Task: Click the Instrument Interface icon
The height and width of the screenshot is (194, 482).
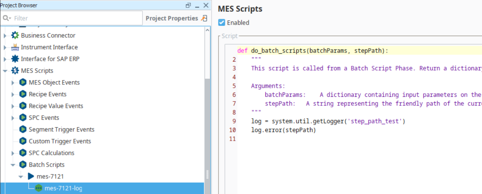Action: 15,47
